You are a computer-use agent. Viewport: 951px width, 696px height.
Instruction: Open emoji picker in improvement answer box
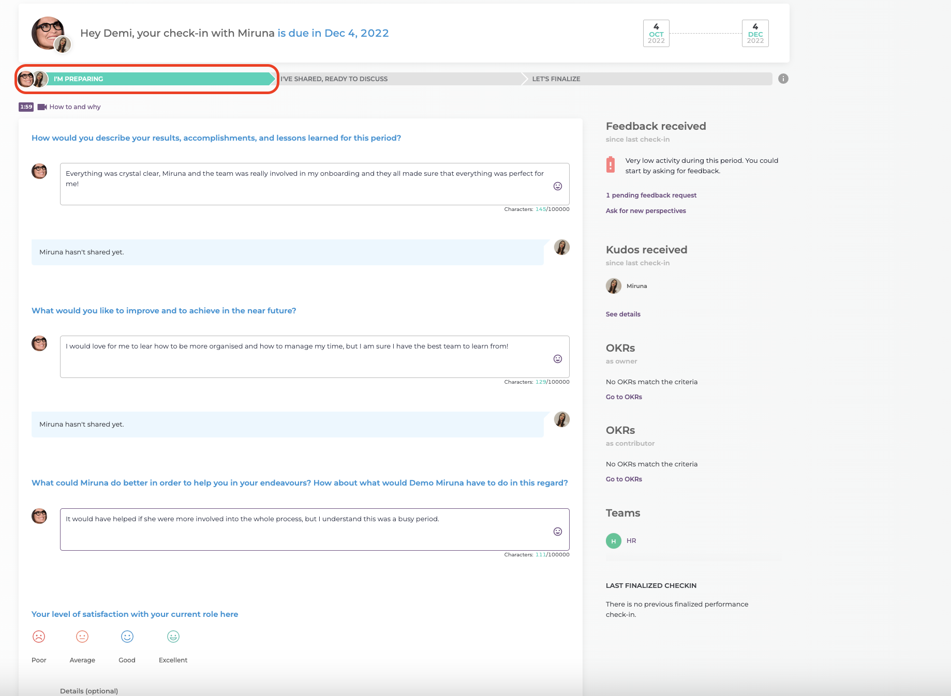pos(558,359)
